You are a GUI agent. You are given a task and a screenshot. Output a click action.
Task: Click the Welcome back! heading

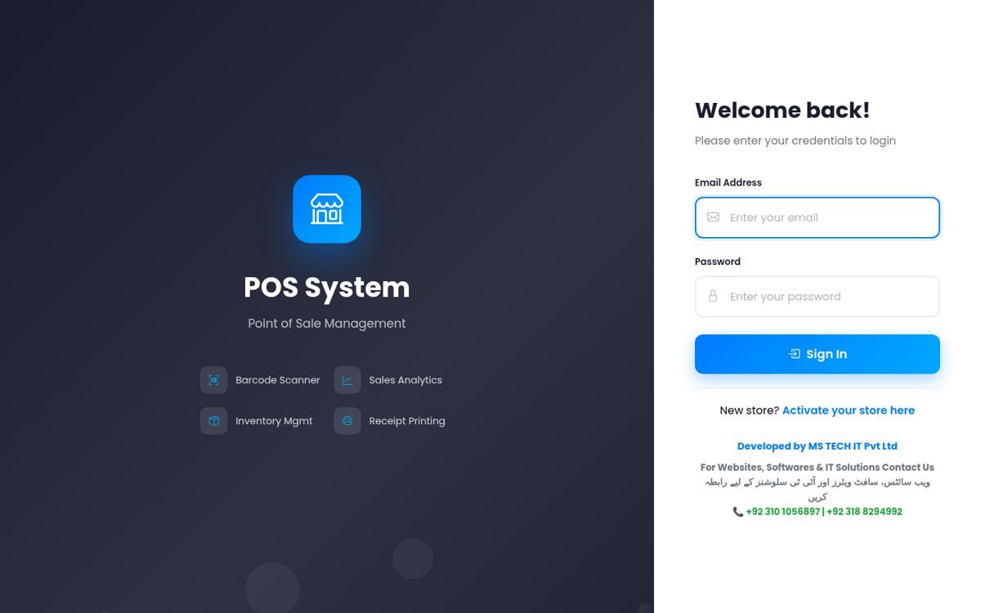[782, 110]
